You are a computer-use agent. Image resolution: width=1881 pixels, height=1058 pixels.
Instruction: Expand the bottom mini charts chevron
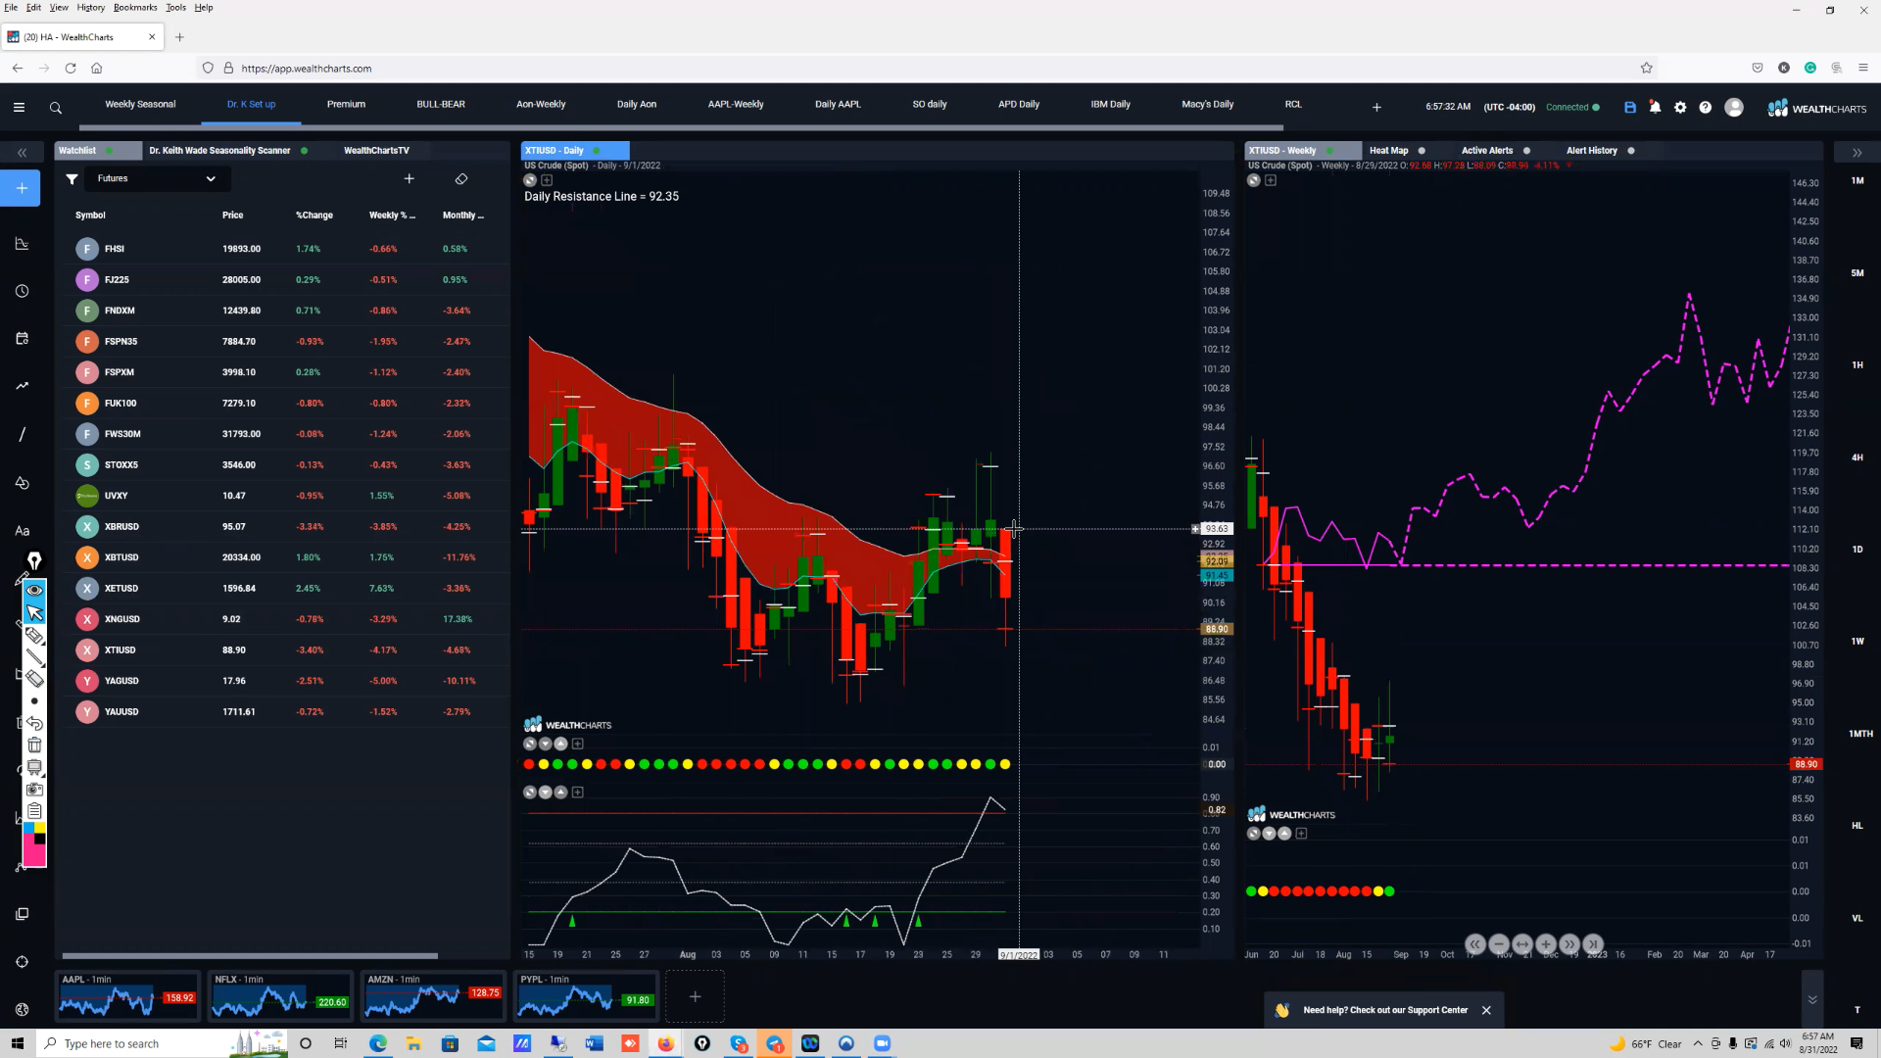(x=1812, y=999)
